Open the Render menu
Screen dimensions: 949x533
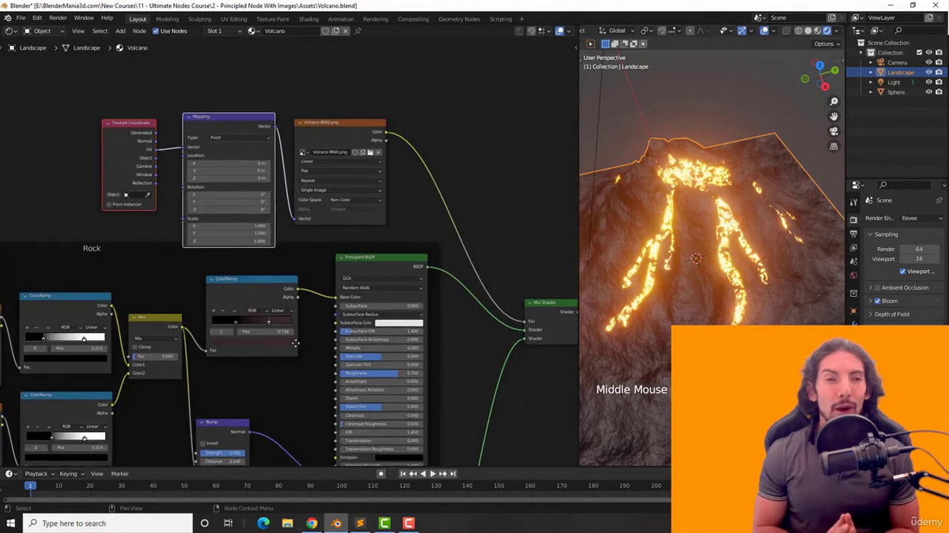(58, 18)
